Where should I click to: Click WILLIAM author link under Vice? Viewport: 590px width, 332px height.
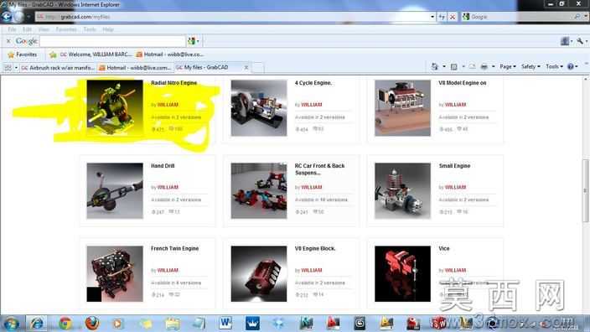point(455,270)
